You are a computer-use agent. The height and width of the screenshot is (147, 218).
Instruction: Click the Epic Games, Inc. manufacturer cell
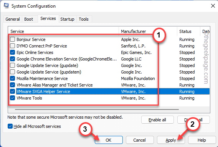(x=136, y=52)
